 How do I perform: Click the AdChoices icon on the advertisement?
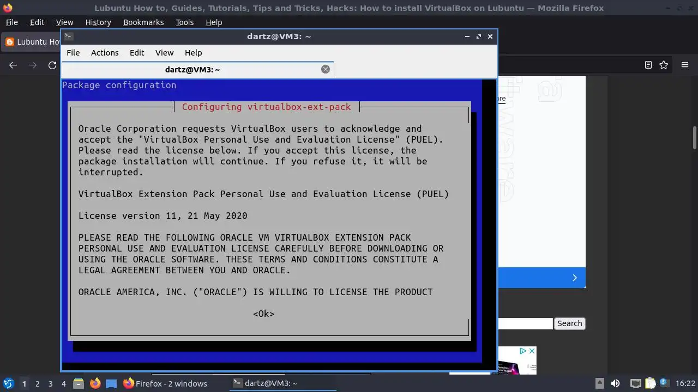(x=522, y=351)
